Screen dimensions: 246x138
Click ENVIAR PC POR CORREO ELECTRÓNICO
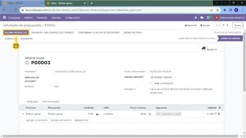(x=53, y=33)
